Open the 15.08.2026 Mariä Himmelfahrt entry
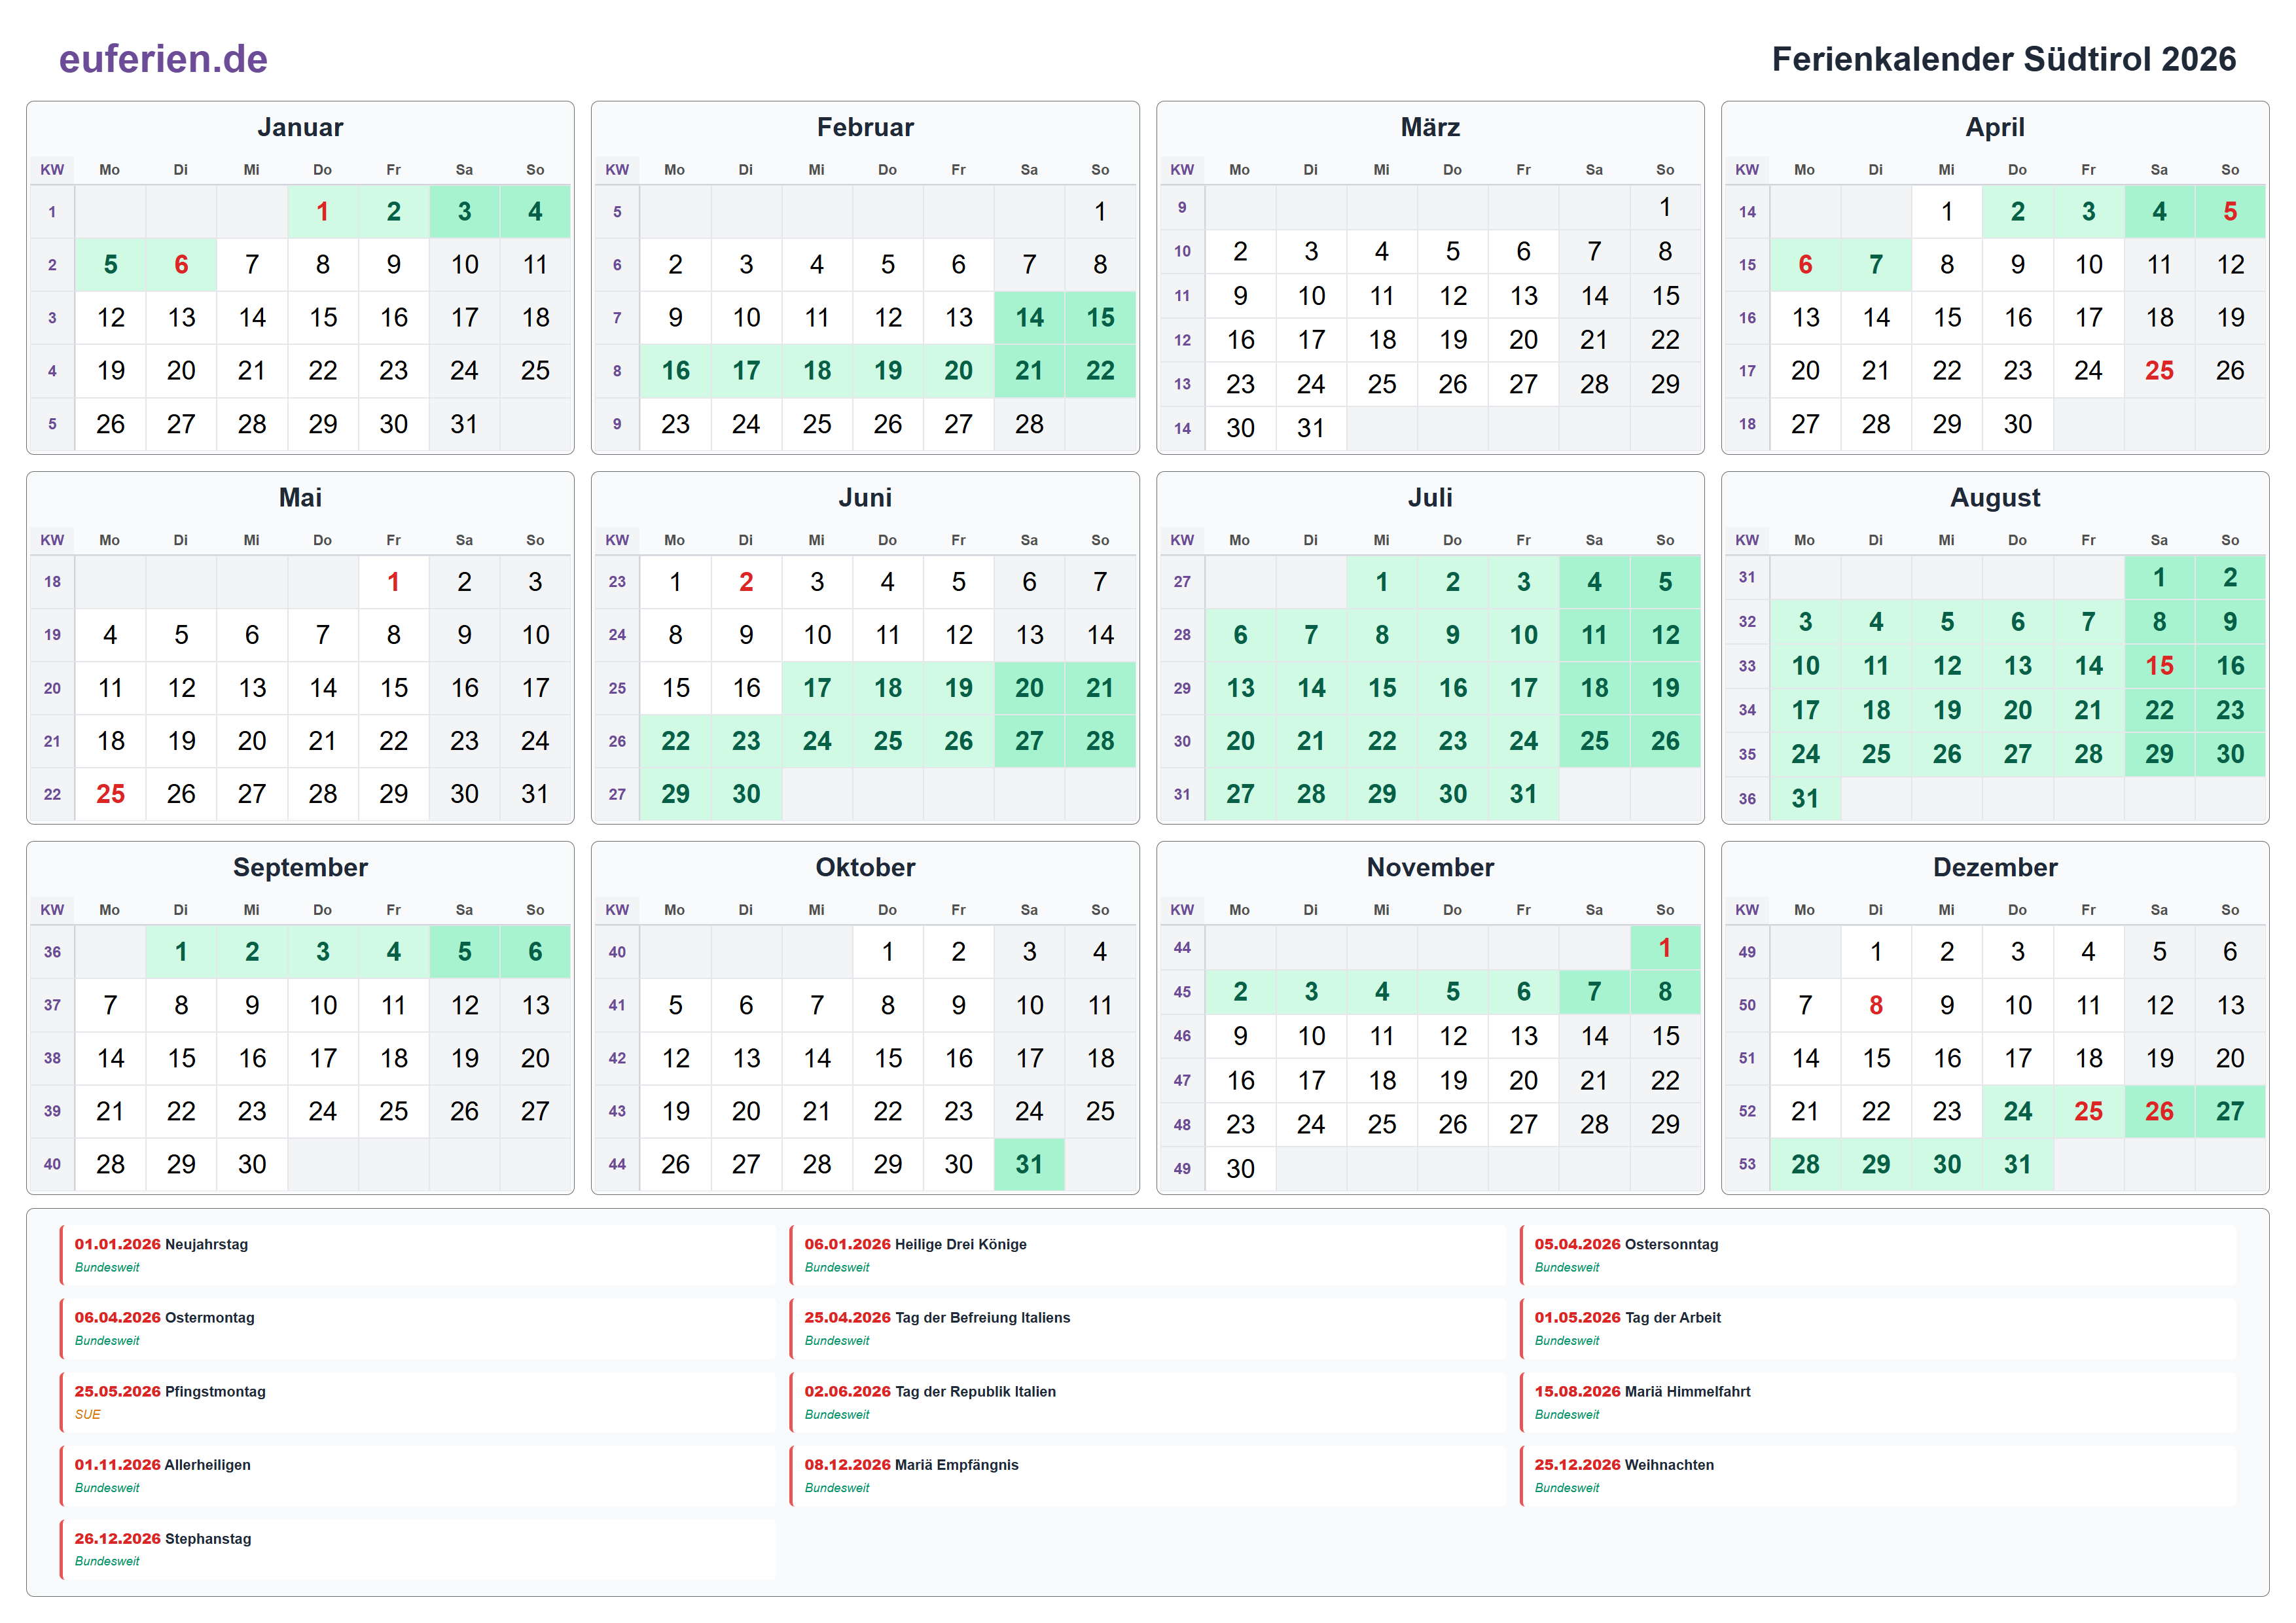Viewport: 2296px width, 1623px height. [x=1878, y=1402]
